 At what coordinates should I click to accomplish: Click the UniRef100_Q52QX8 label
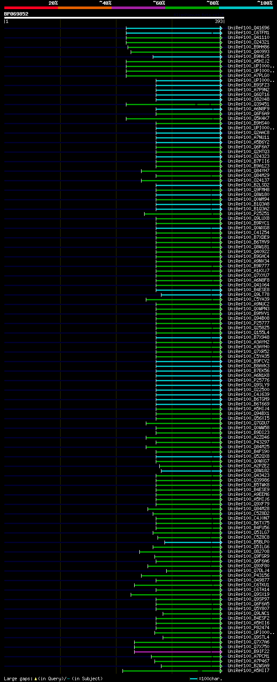coord(248,457)
